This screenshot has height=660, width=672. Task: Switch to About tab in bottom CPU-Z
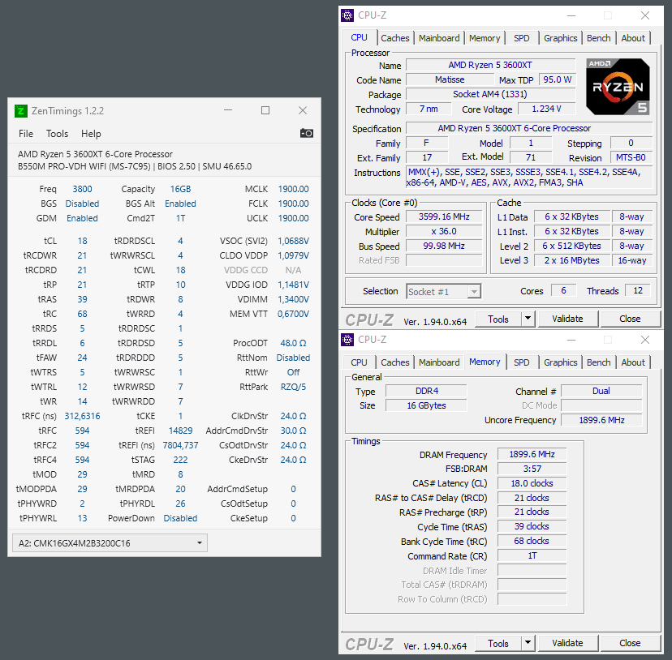[633, 362]
